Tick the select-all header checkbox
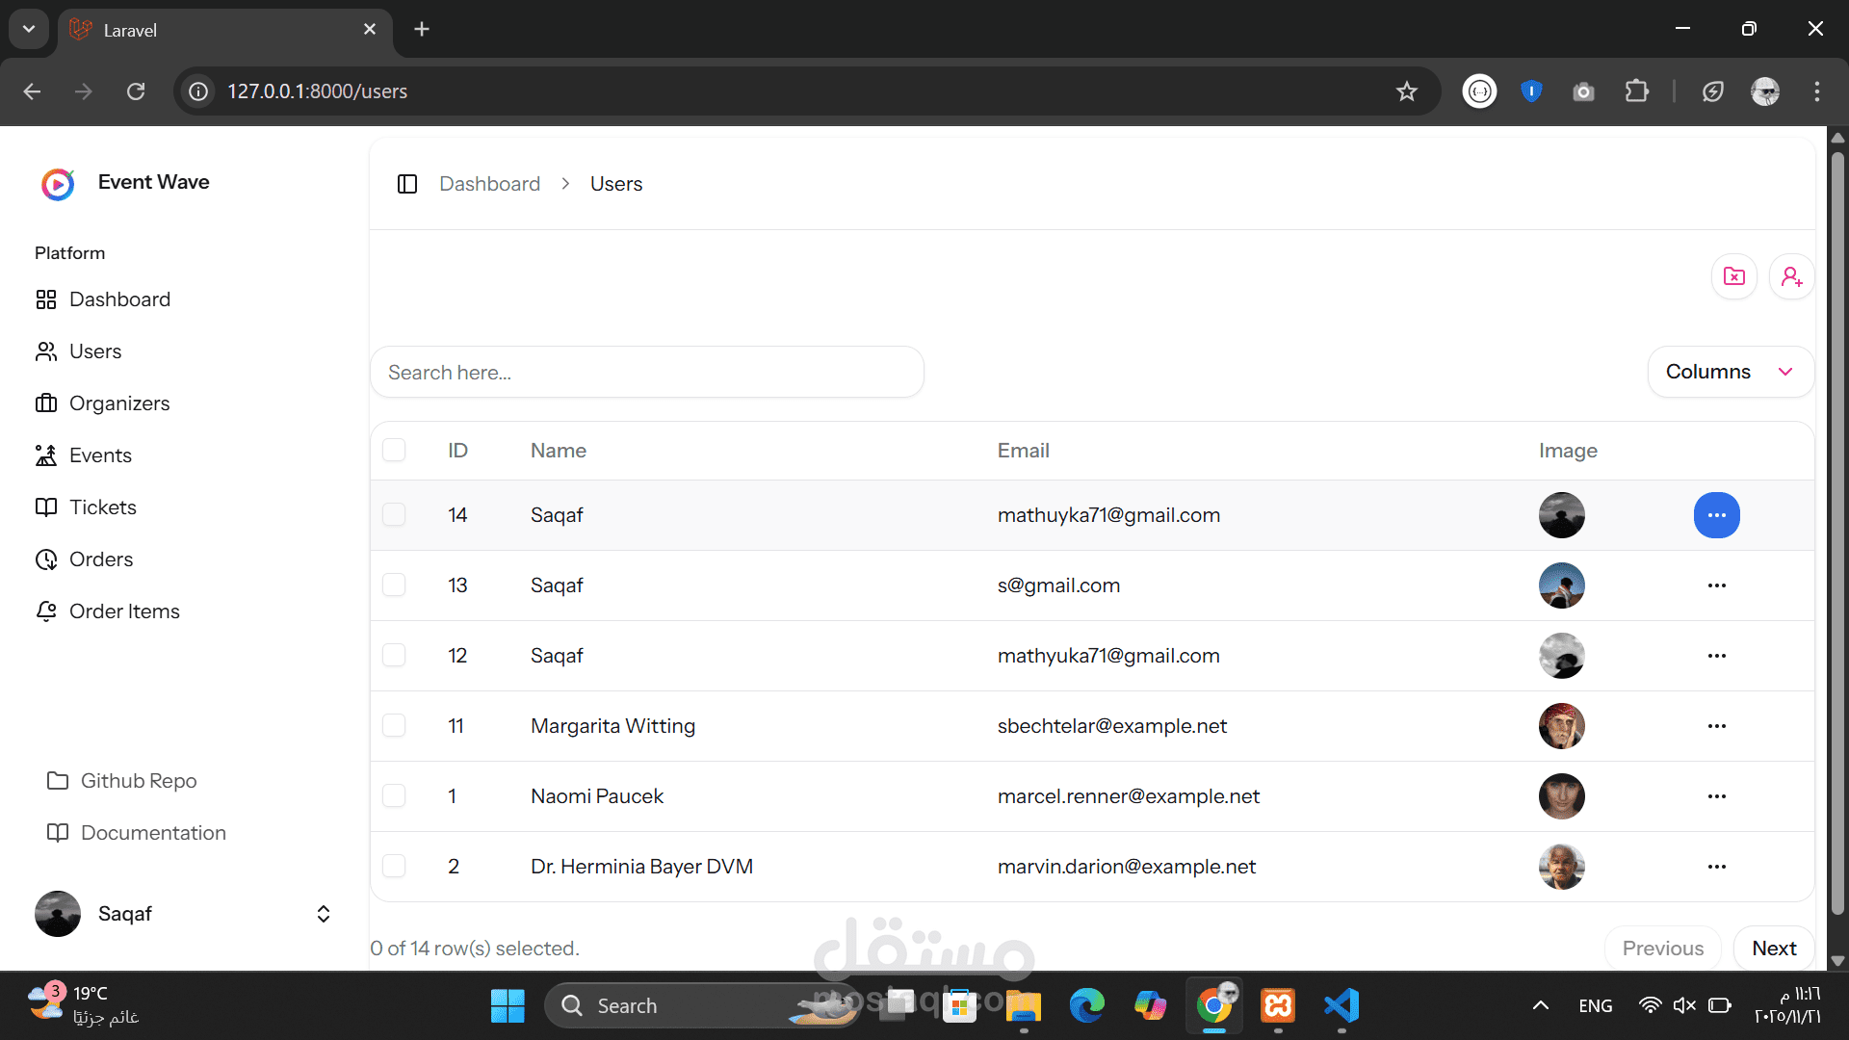Viewport: 1849px width, 1040px height. (394, 451)
